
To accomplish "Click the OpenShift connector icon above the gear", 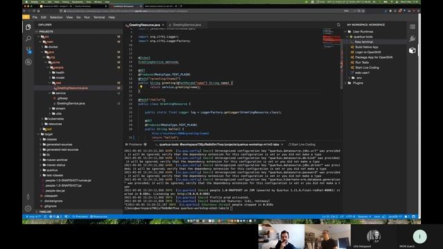I will pos(28,196).
